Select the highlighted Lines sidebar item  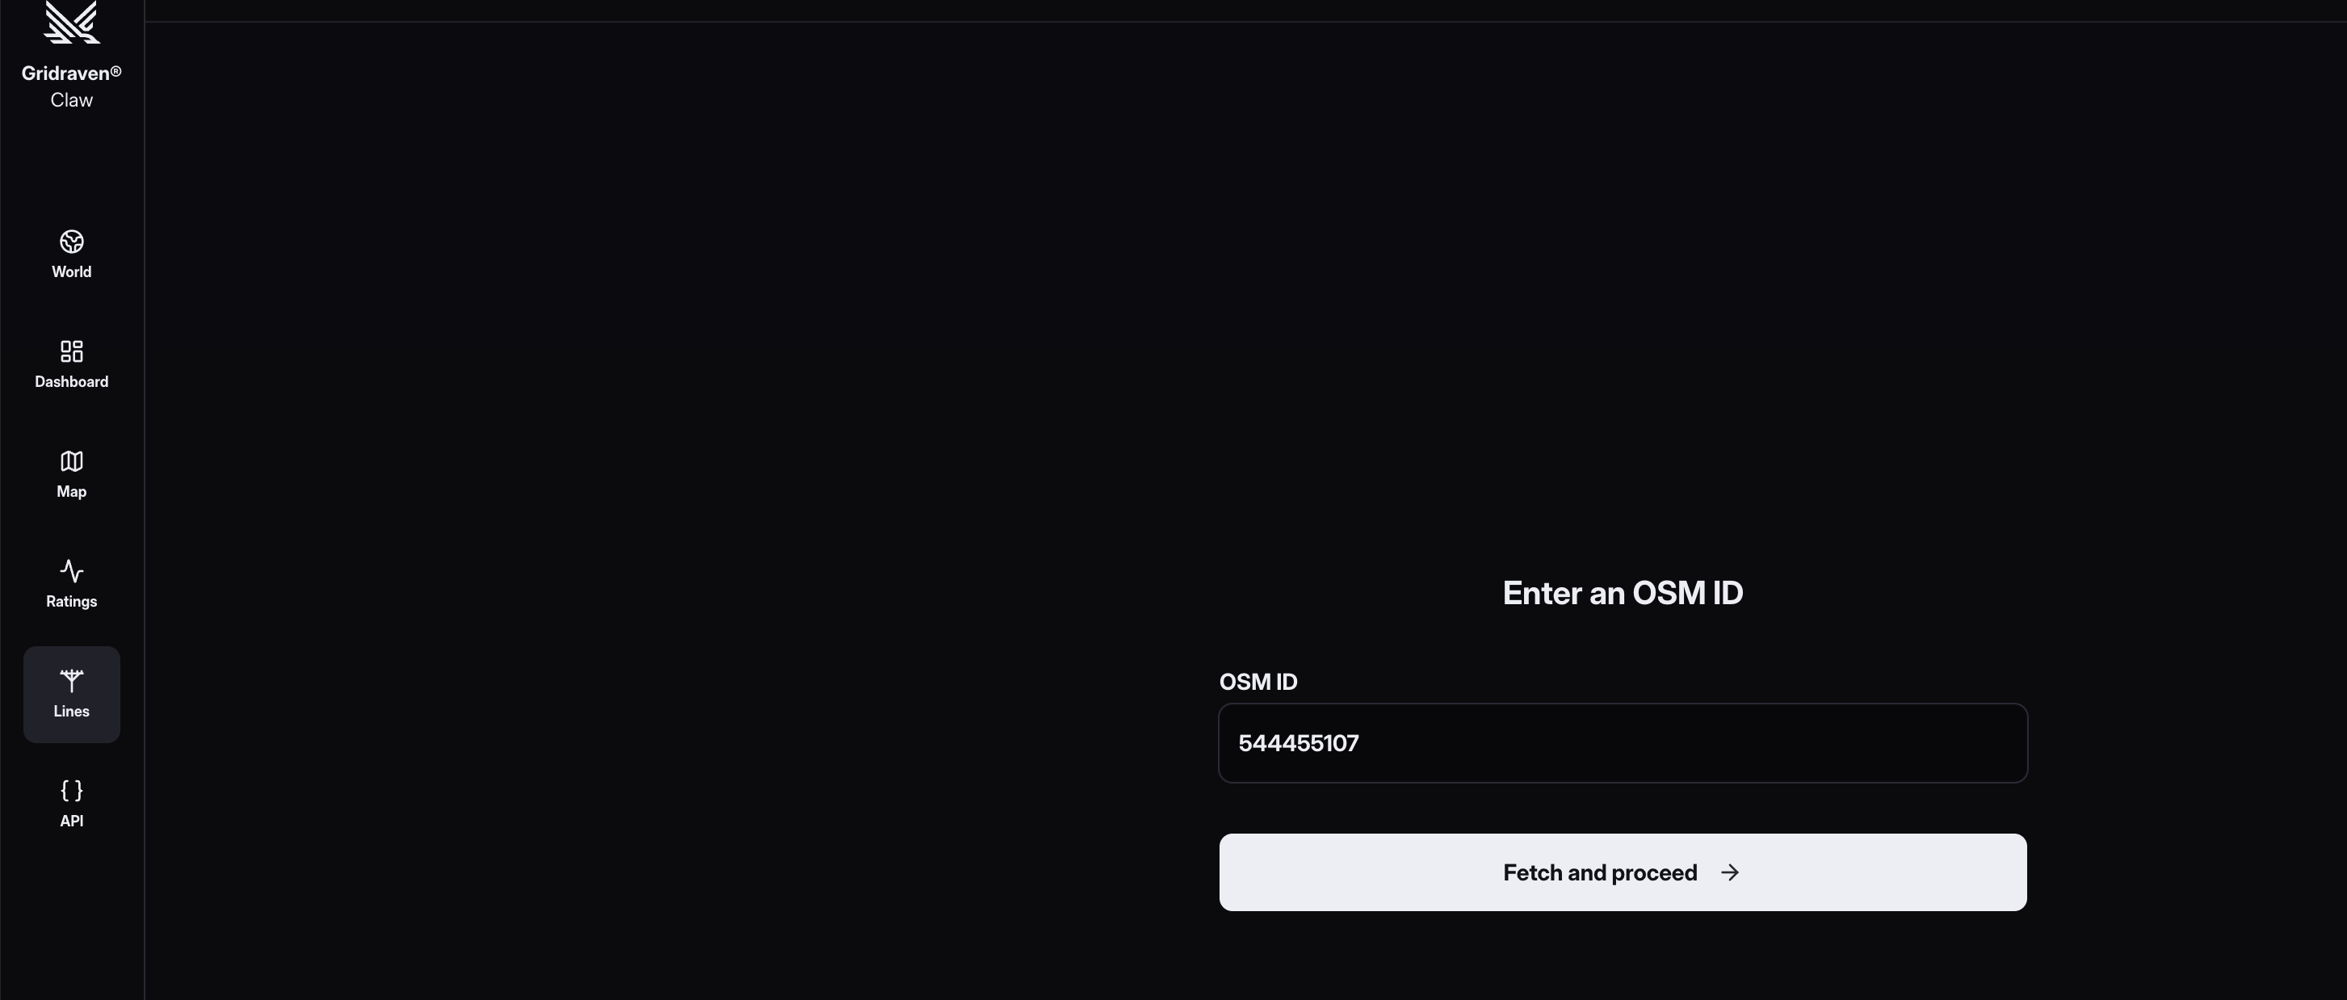click(72, 695)
